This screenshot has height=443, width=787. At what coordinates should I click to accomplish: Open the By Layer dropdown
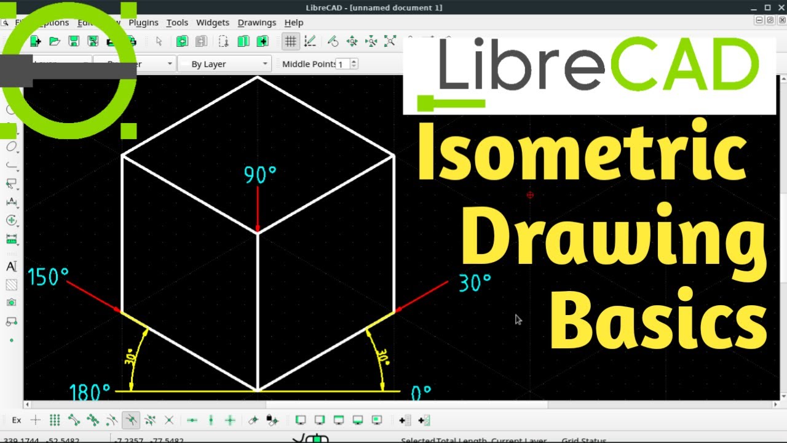pyautogui.click(x=224, y=64)
